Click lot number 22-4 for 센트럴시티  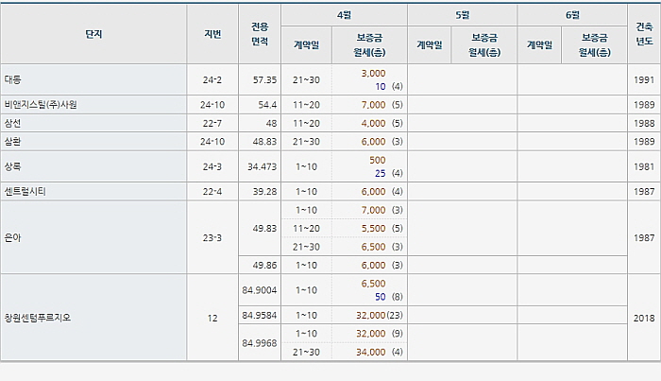(212, 192)
